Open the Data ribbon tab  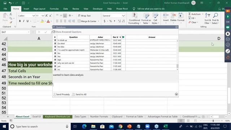click(66, 9)
